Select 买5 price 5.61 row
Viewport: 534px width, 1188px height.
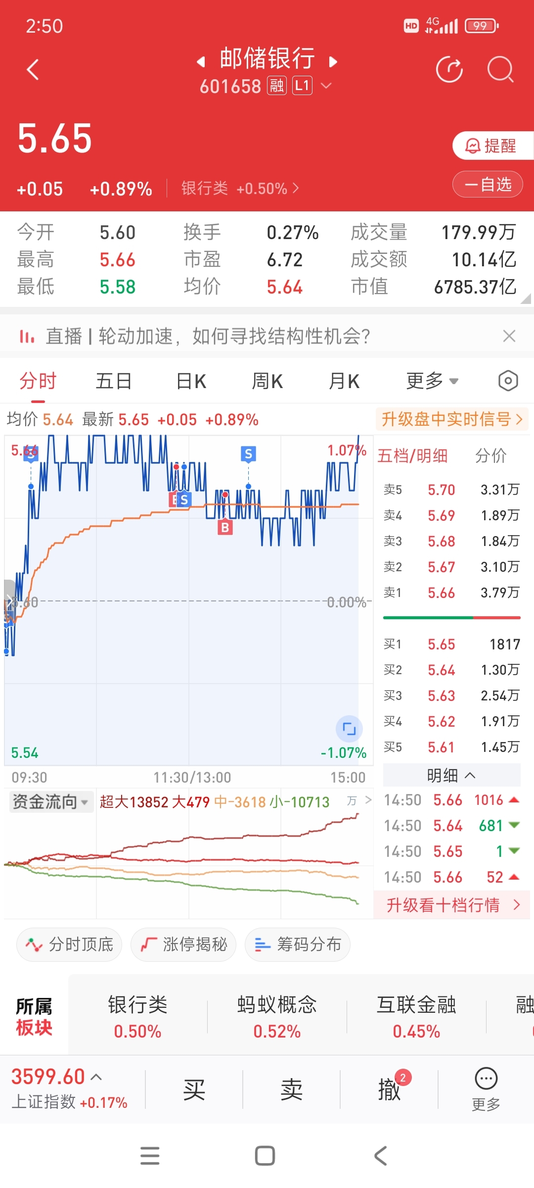(x=452, y=747)
